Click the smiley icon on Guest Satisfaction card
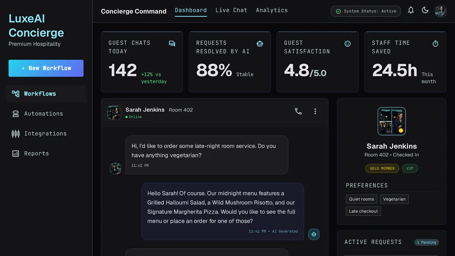The height and width of the screenshot is (256, 455). coord(348,44)
